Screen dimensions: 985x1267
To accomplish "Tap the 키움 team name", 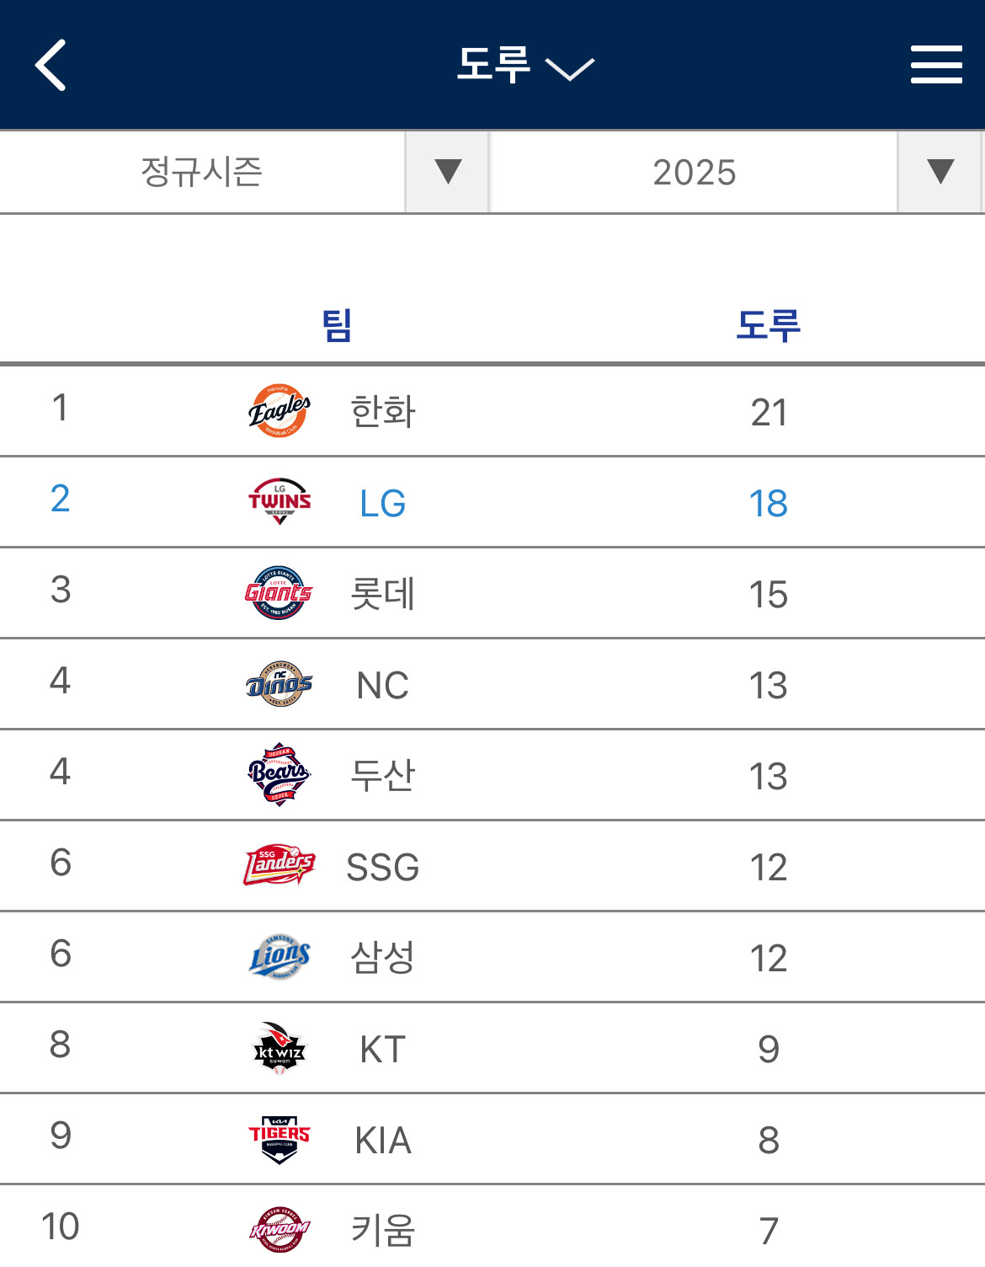I will (383, 1231).
